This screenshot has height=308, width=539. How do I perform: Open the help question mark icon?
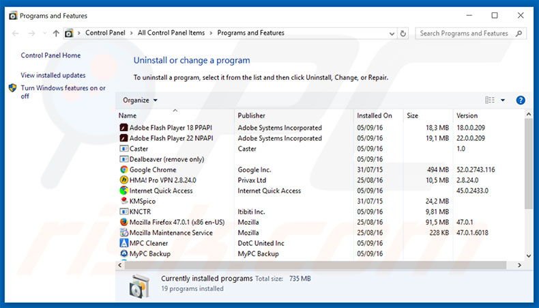coord(521,100)
